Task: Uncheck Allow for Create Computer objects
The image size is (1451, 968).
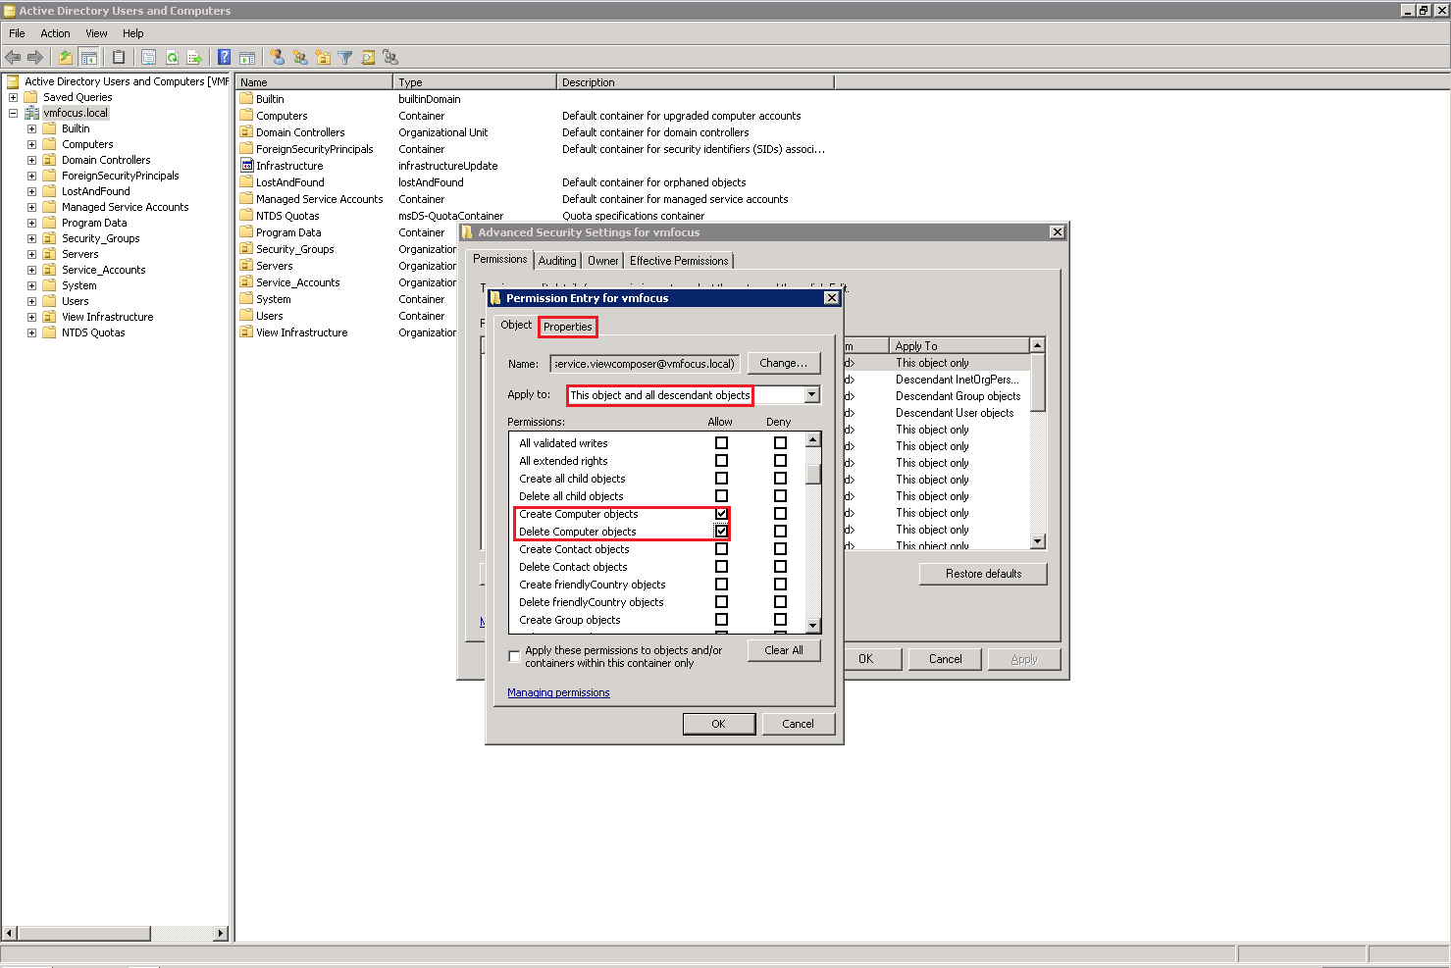Action: 721,514
